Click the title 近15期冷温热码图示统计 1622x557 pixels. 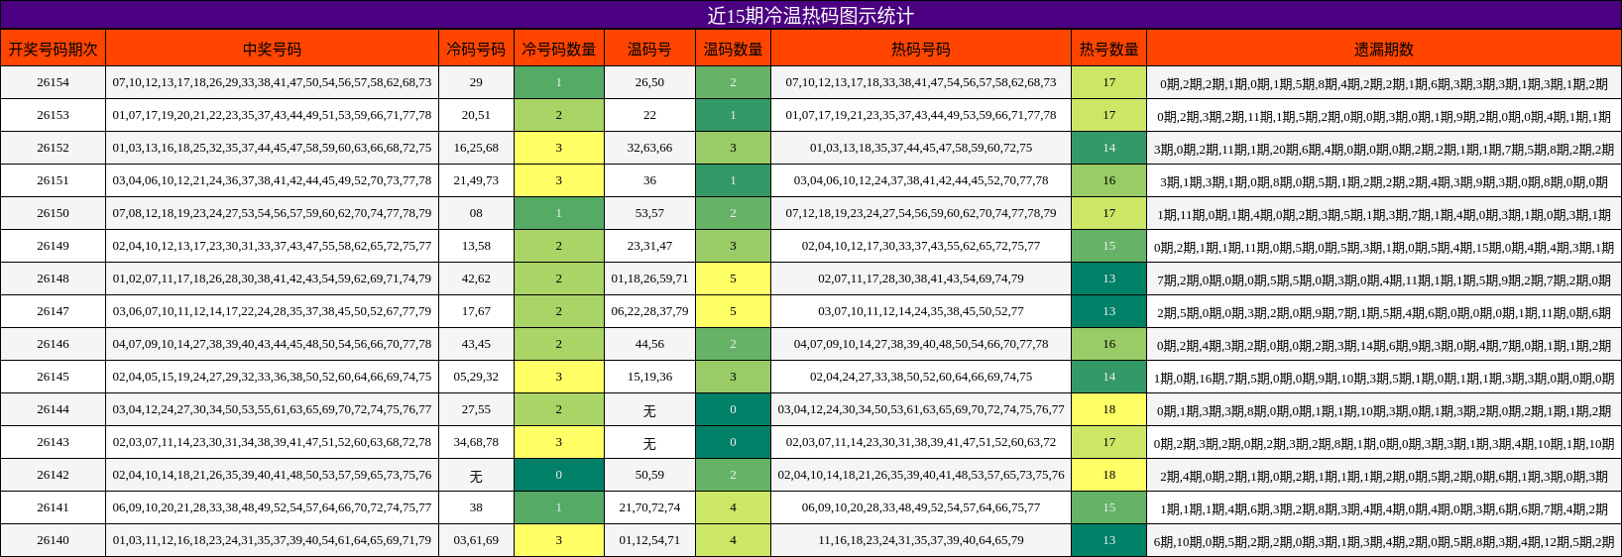point(810,16)
